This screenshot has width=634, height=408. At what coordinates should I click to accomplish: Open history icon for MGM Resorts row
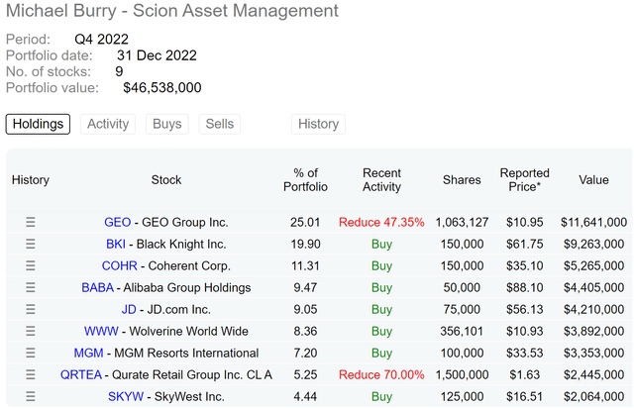[x=31, y=353]
